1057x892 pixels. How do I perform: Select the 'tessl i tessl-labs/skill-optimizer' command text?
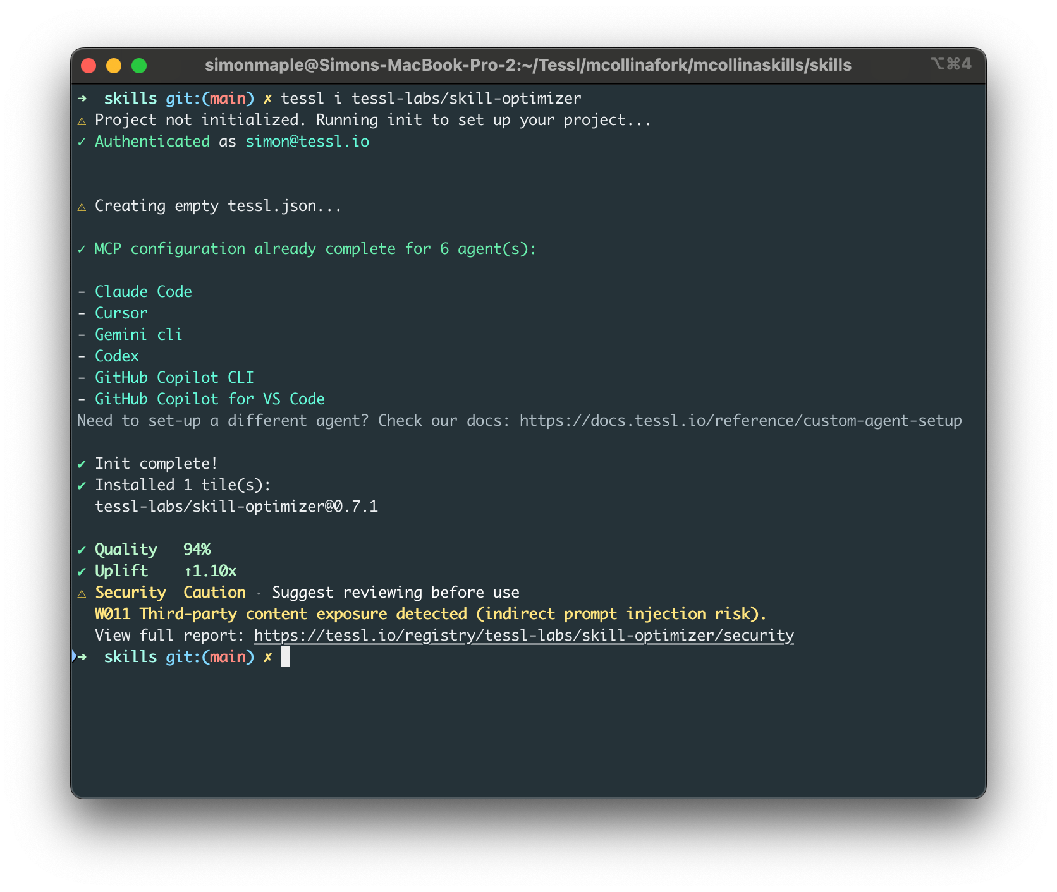[431, 99]
